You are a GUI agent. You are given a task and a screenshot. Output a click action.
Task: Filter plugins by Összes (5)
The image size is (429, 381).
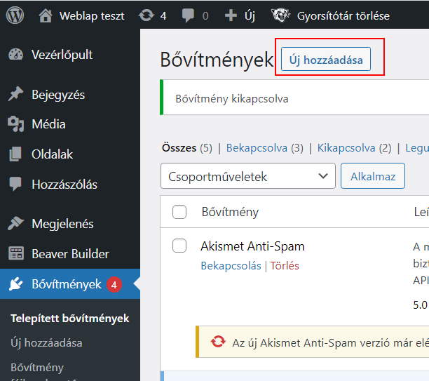pos(187,148)
